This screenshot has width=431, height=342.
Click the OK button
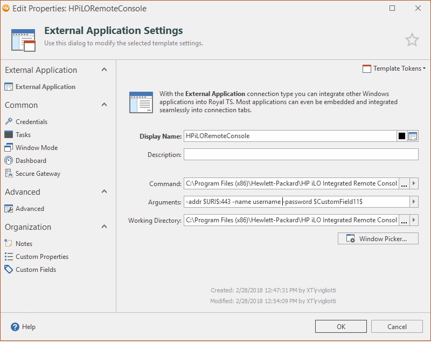click(x=341, y=326)
